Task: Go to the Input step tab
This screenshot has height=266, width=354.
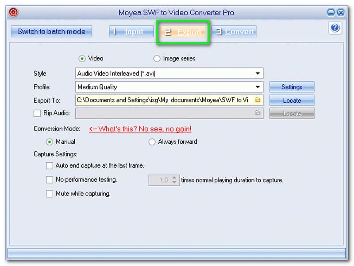Action: coord(131,32)
